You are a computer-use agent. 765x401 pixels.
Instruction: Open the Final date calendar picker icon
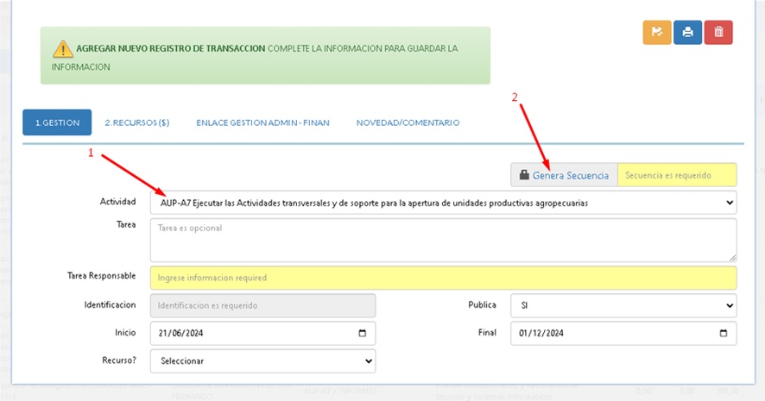[x=723, y=333]
